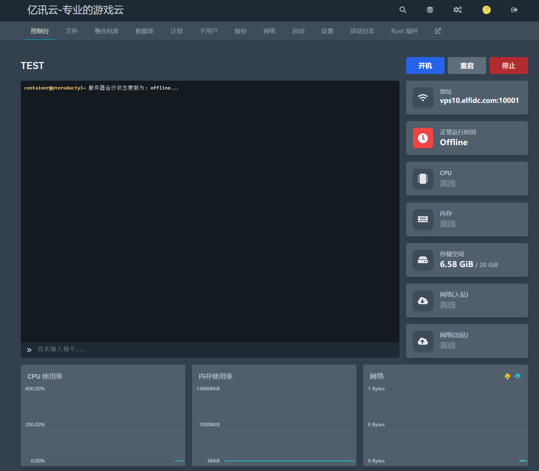Click the TEST server name heading
The width and height of the screenshot is (539, 471).
coord(32,66)
